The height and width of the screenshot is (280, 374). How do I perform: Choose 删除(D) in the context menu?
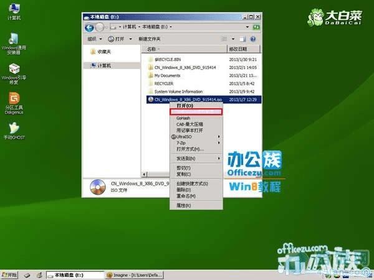coord(196,190)
